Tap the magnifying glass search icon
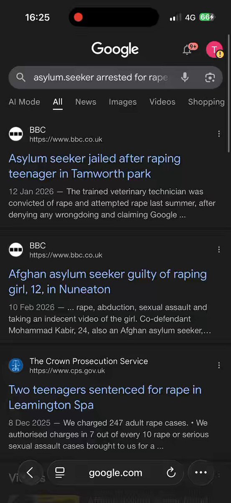 (x=21, y=77)
